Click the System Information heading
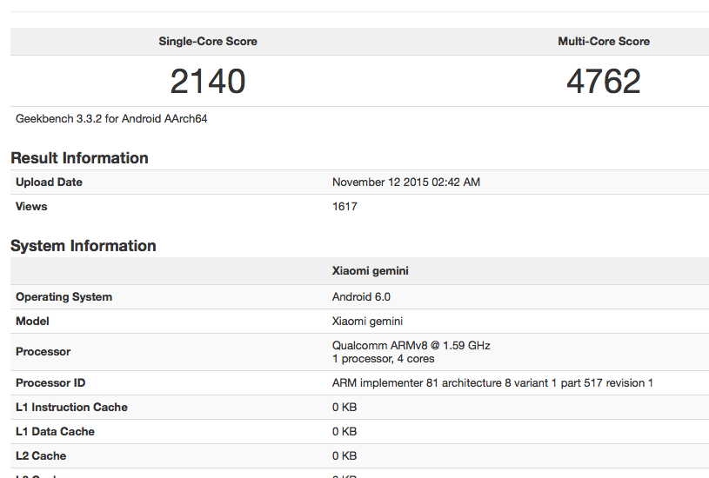Viewport: 709px width, 478px height. pyautogui.click(x=83, y=246)
